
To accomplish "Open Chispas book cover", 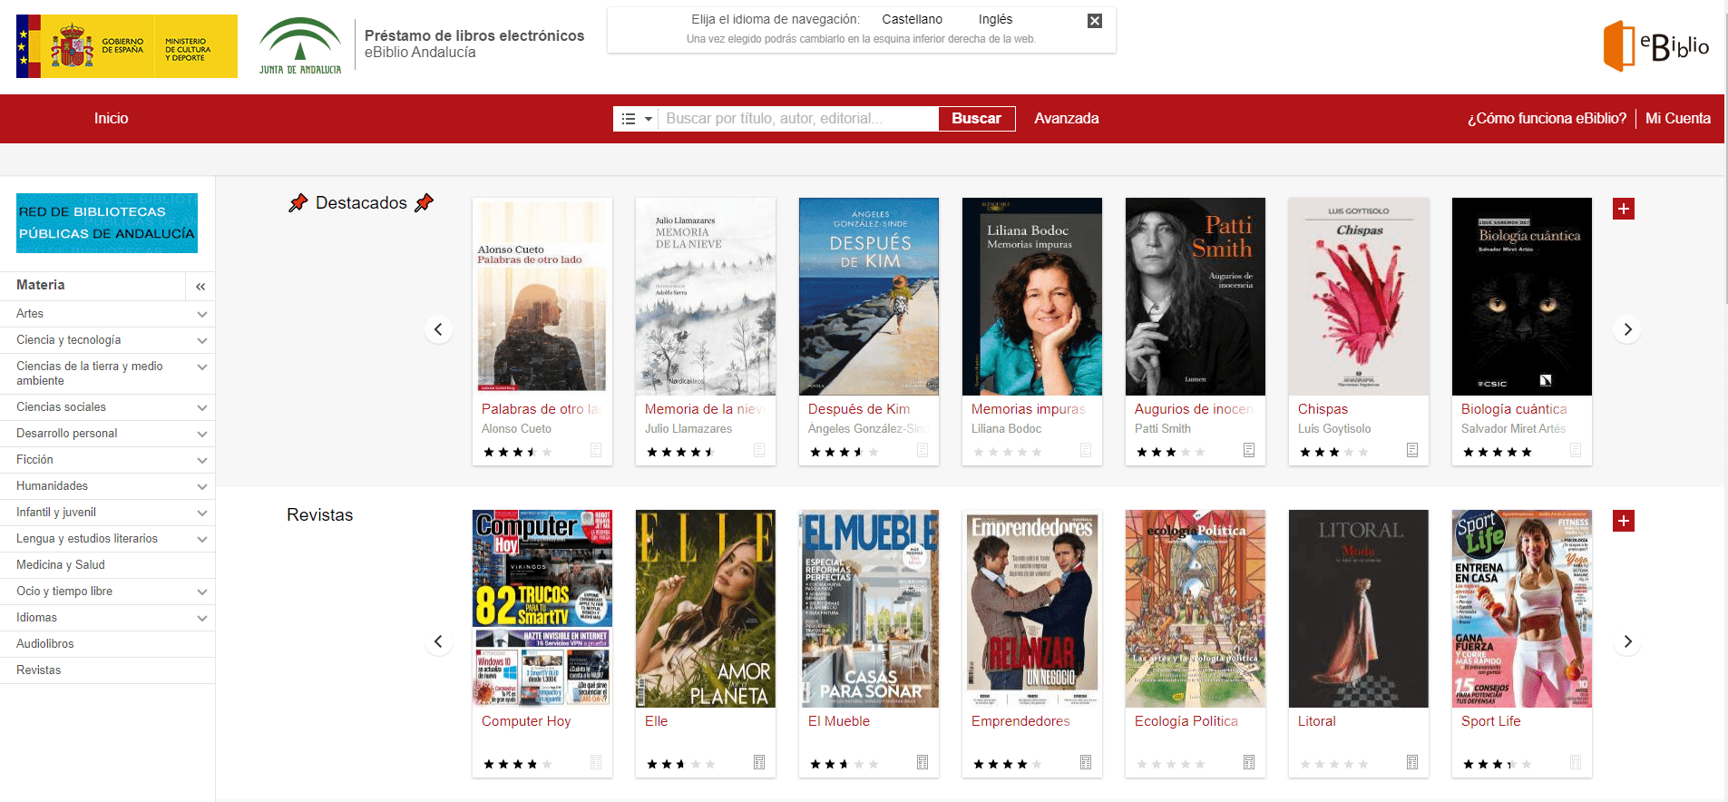I will 1359,297.
